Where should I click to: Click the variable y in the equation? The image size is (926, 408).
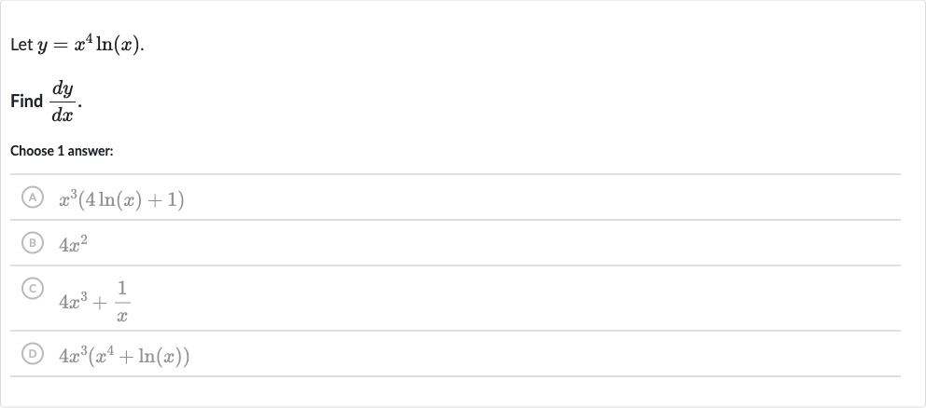click(x=43, y=48)
